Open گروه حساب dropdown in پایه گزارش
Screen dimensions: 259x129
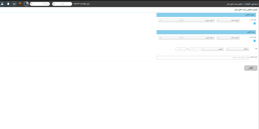[x=228, y=38]
